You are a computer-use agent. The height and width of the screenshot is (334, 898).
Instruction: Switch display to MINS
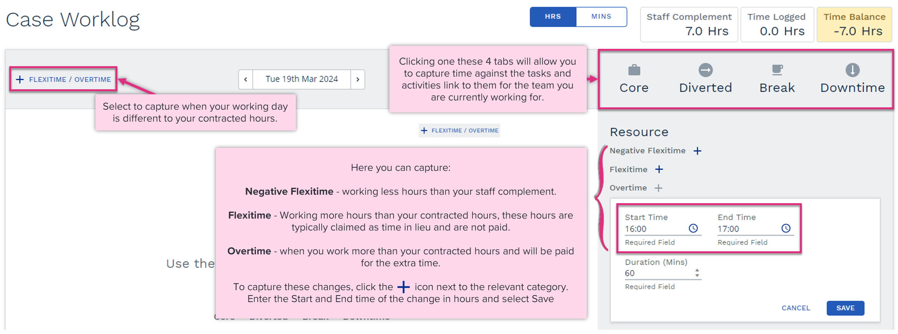tap(601, 17)
